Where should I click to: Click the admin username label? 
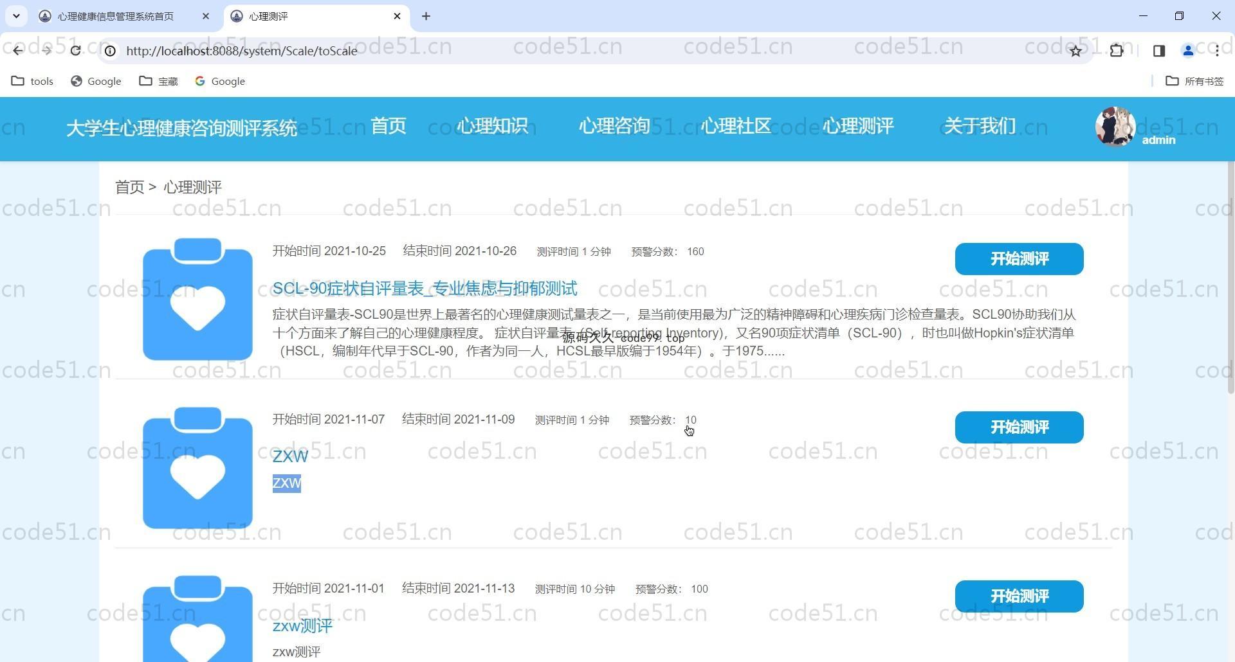1158,140
